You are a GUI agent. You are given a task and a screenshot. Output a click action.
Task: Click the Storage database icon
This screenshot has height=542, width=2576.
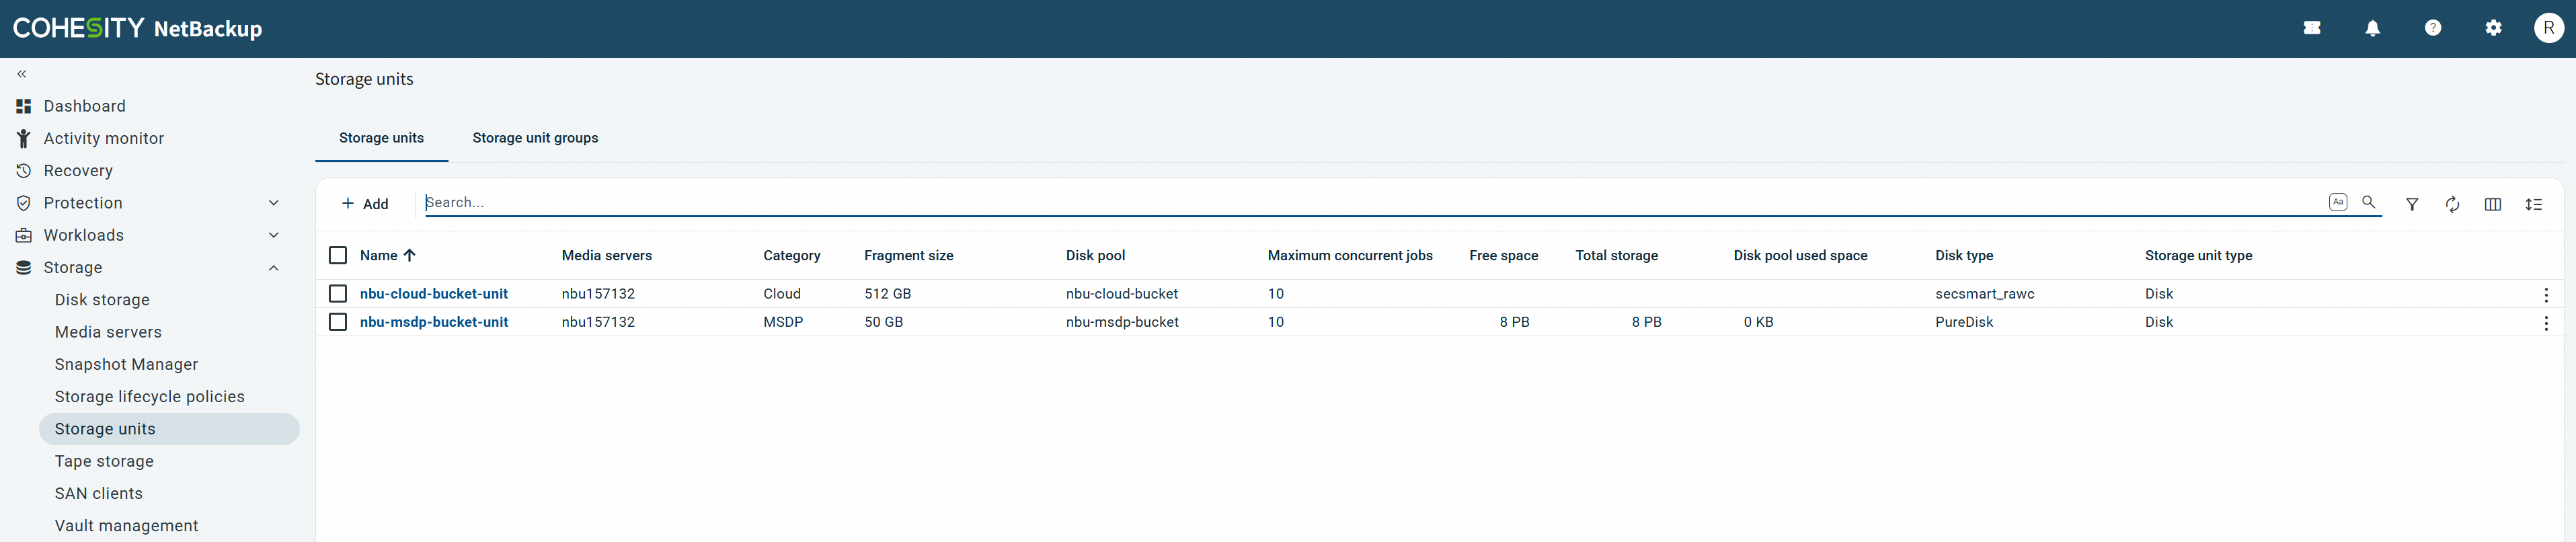24,267
